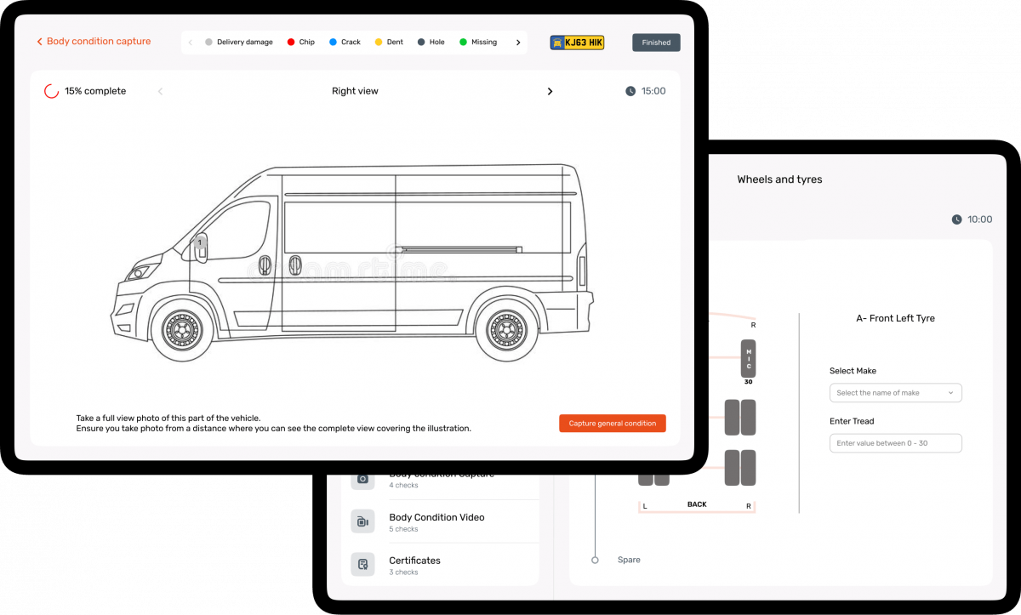This screenshot has height=615, width=1021.
Task: Select the Spare tyre radio point
Action: [x=595, y=560]
